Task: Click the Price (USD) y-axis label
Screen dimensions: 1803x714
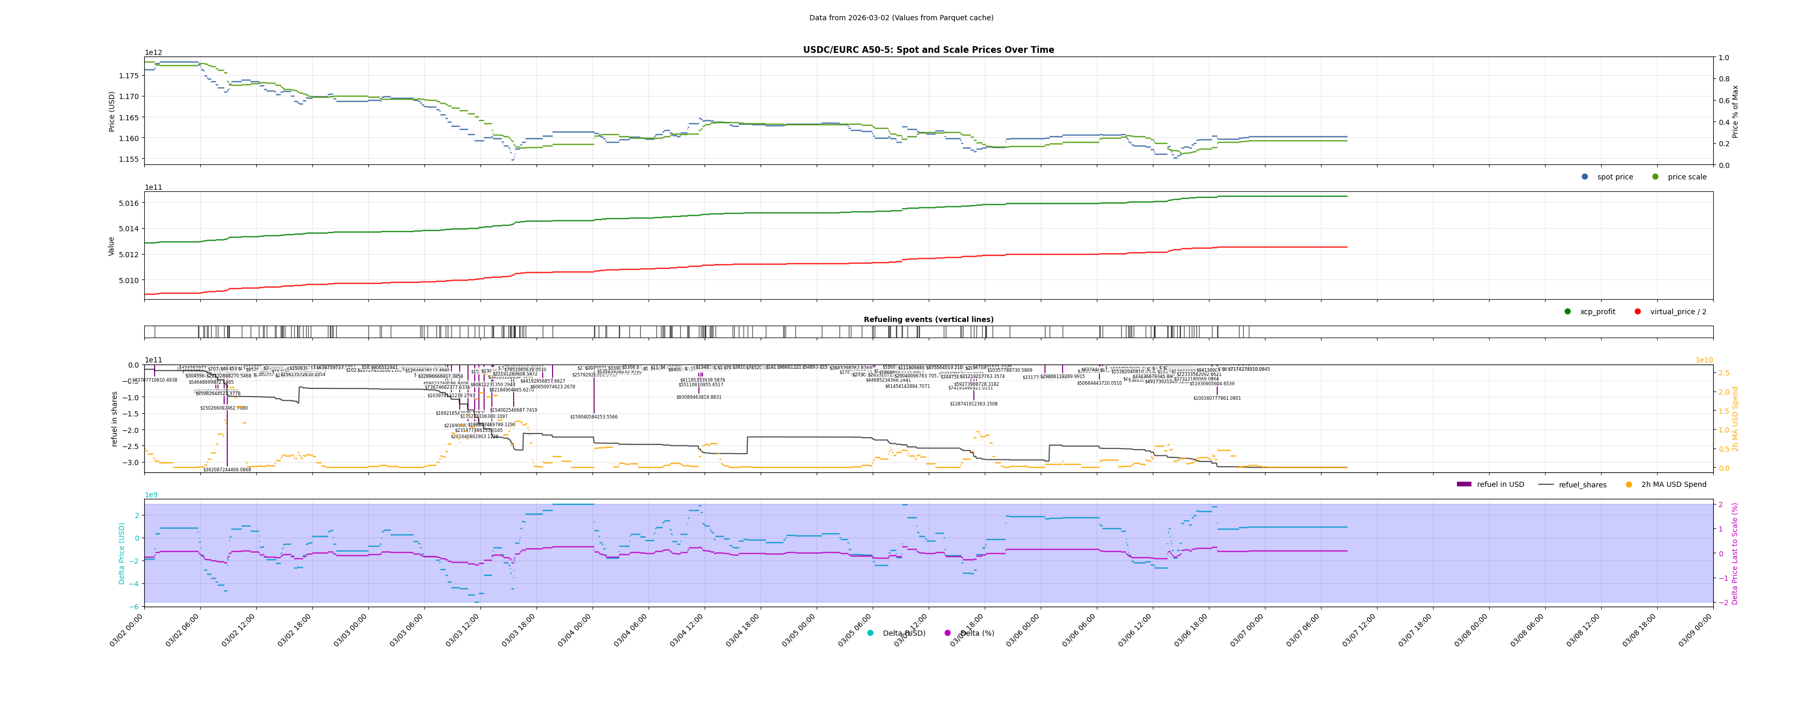Action: (112, 111)
